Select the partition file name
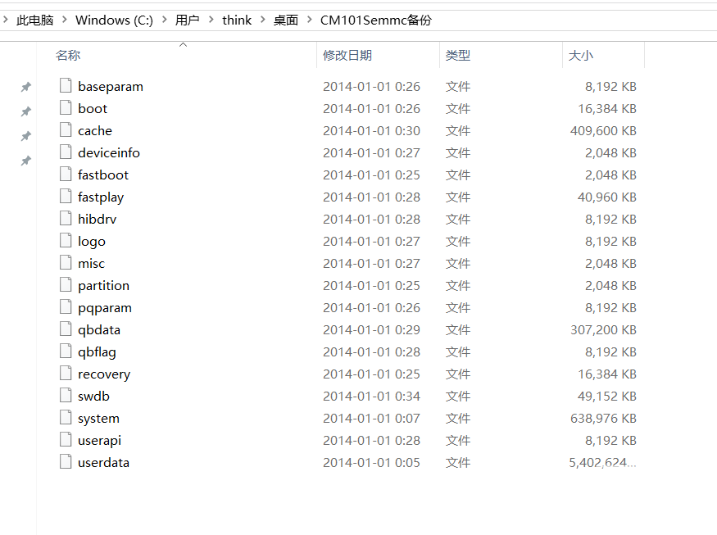 104,286
